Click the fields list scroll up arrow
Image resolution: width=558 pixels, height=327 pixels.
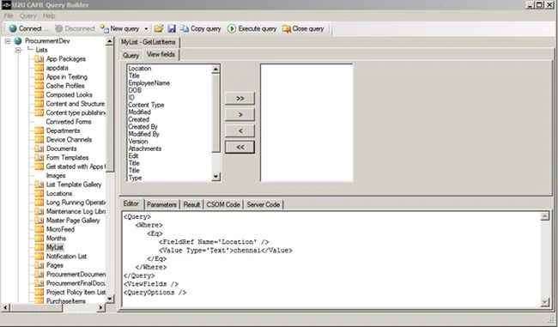pos(216,69)
